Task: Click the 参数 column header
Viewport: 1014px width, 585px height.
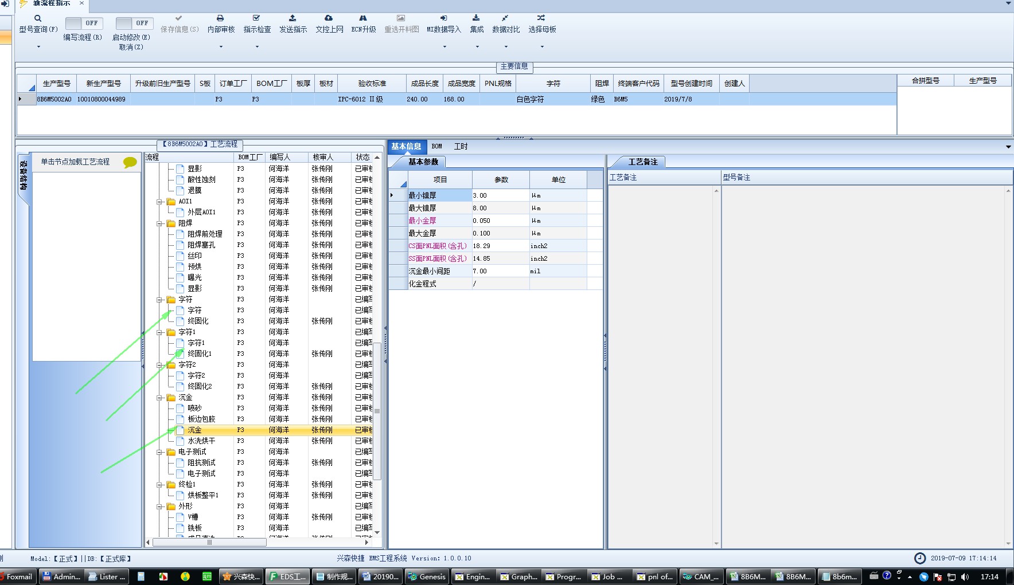Action: pyautogui.click(x=501, y=180)
